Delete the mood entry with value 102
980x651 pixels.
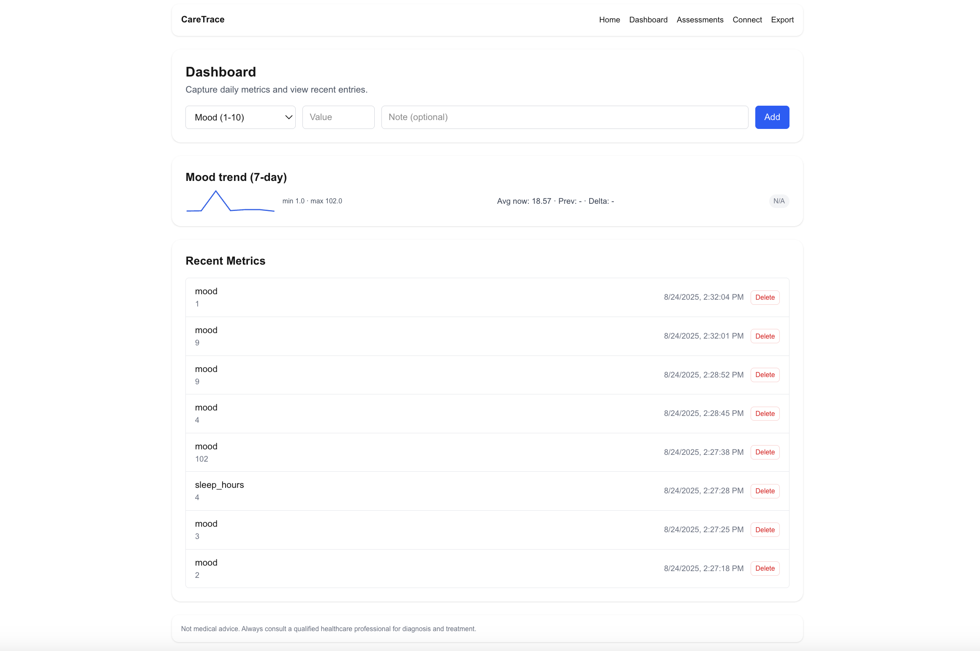coord(765,452)
